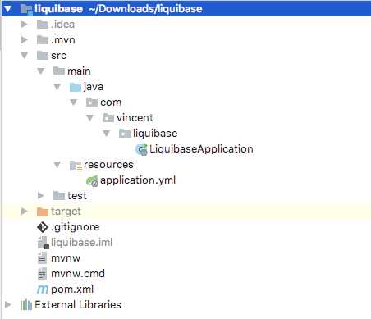This screenshot has height=319, width=371.
Task: Select the .idea folder name
Action: point(62,25)
